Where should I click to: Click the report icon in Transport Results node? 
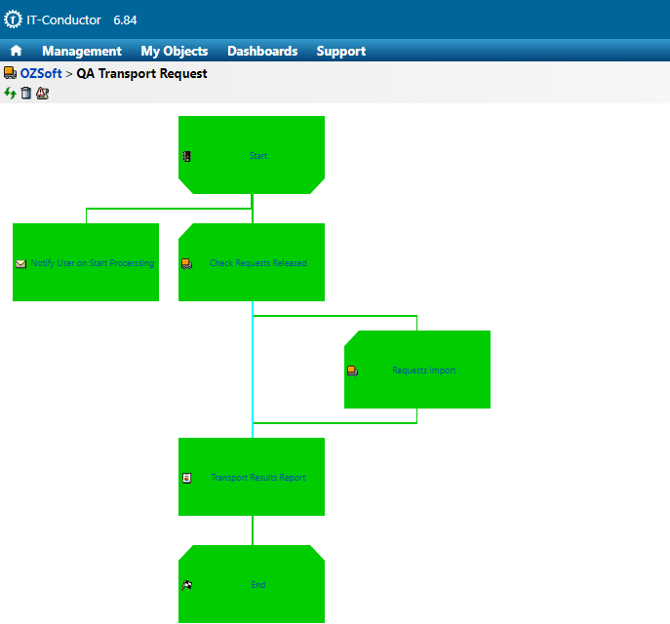[186, 478]
